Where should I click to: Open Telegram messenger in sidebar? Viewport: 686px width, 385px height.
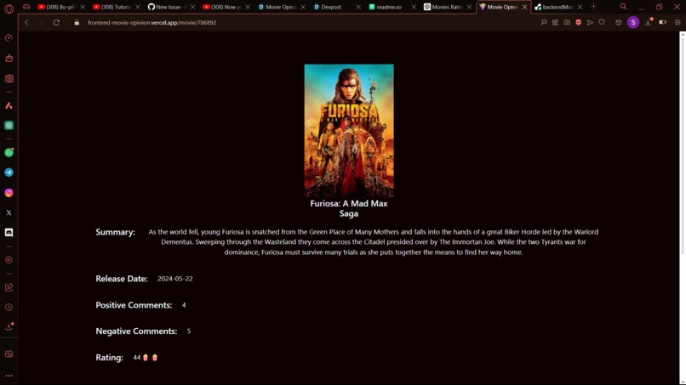tap(9, 173)
